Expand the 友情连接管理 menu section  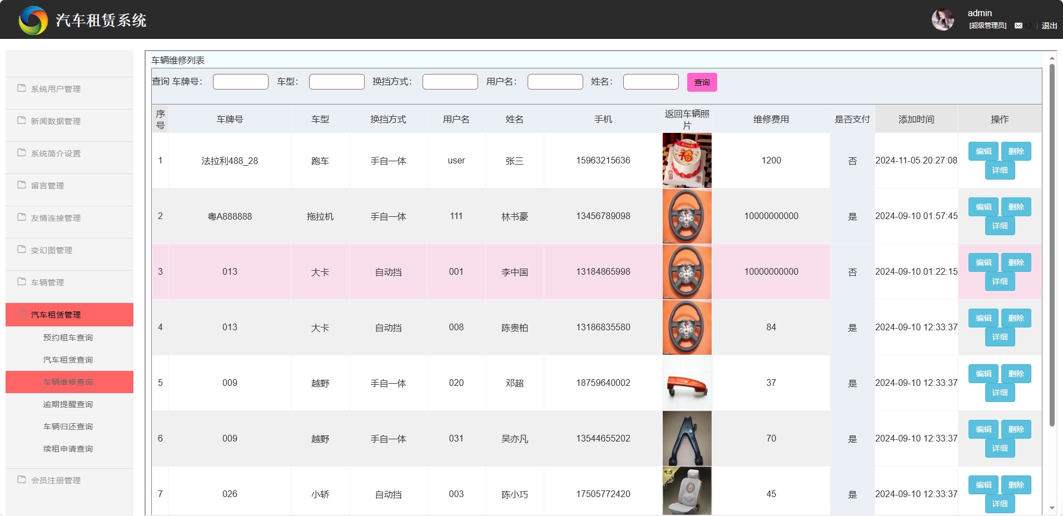click(x=56, y=218)
